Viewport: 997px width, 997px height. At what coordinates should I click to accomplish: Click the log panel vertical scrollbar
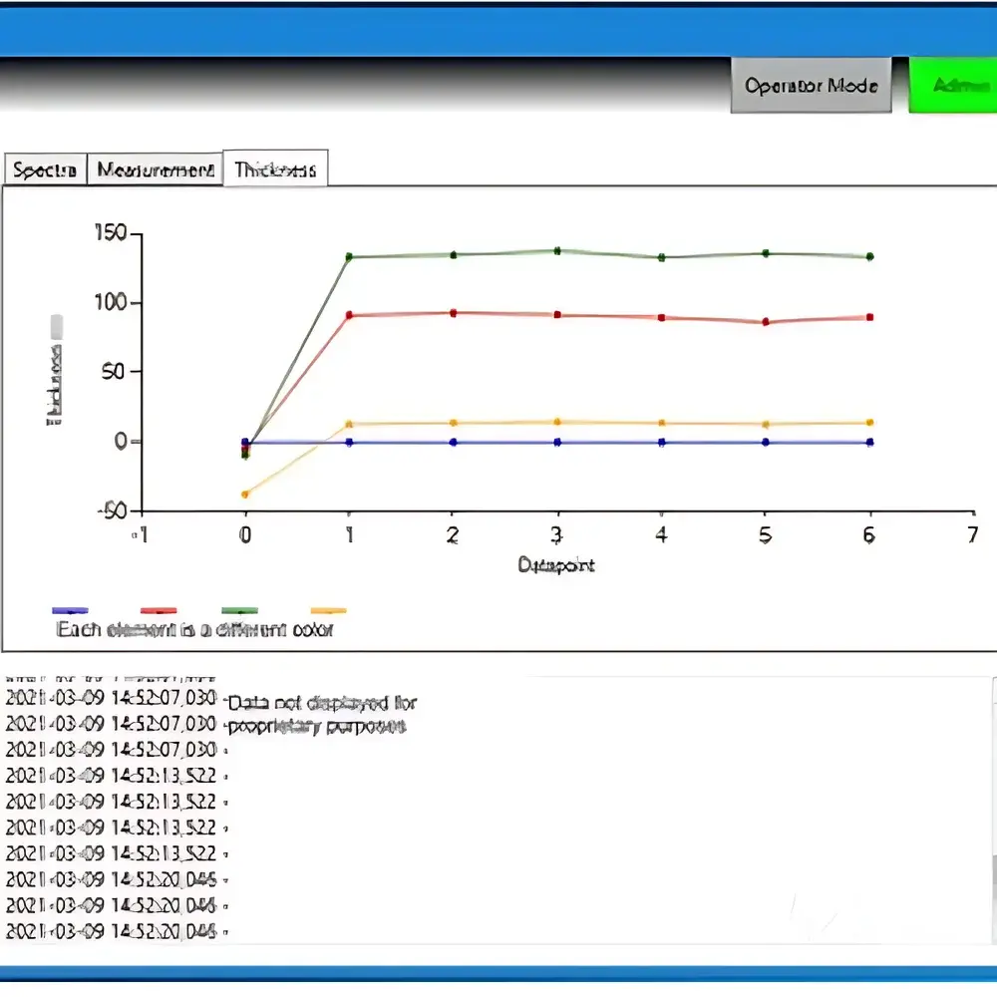click(993, 811)
